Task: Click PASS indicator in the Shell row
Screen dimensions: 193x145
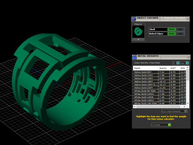Action: 171,29
